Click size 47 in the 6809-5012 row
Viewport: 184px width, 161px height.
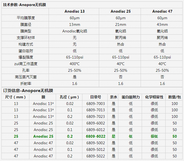tap(16, 149)
